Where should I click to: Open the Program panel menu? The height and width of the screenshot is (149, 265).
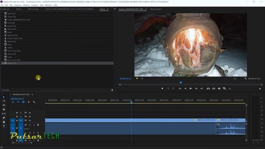click(146, 9)
